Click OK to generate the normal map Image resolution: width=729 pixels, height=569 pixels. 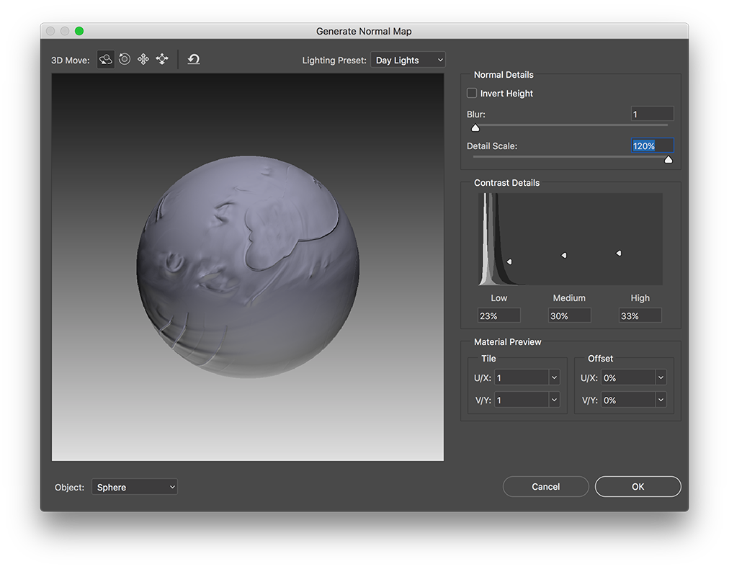(x=637, y=486)
